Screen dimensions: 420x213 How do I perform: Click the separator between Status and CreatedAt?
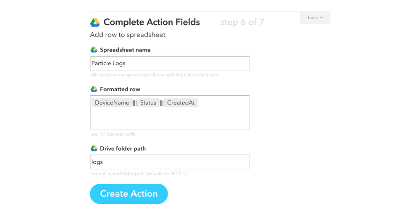pyautogui.click(x=162, y=103)
